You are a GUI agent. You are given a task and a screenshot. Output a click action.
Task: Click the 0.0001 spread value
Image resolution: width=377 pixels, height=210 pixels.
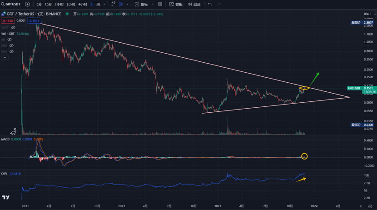click(x=21, y=21)
